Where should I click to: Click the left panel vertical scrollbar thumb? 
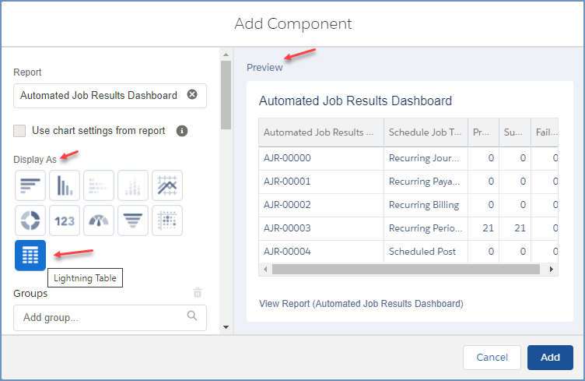click(x=226, y=95)
